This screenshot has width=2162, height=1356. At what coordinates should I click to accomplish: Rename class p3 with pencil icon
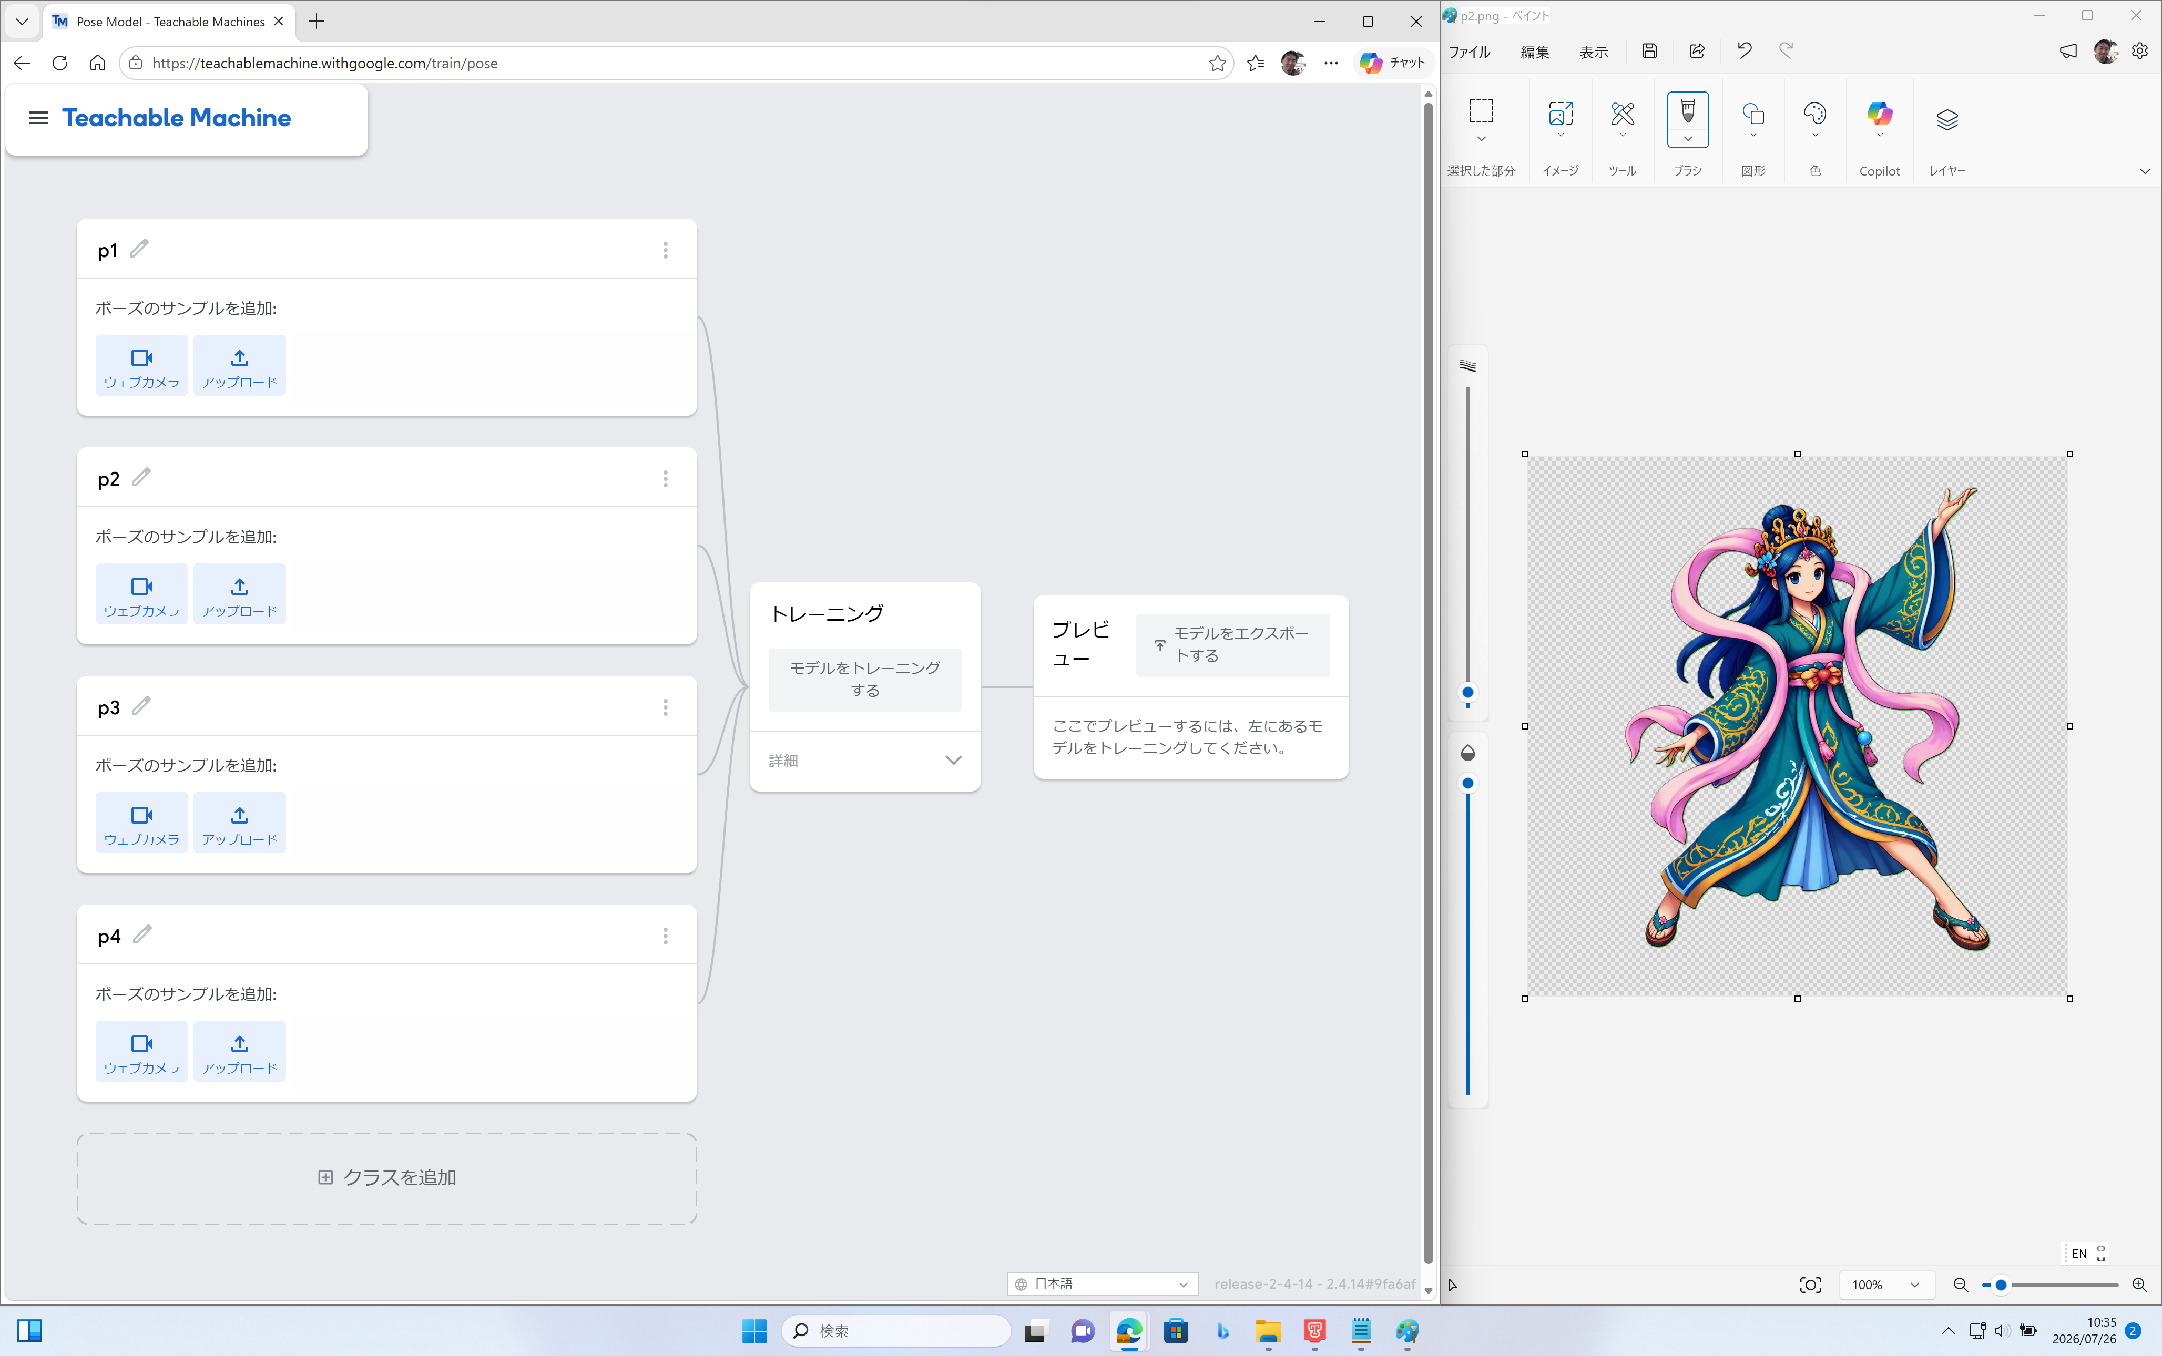pos(141,706)
